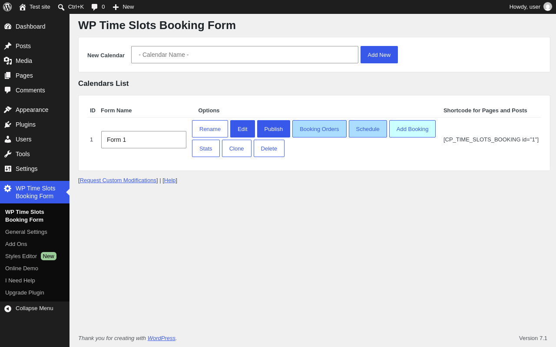This screenshot has width=556, height=347.
Task: Click the Plugins plug icon
Action: [x=8, y=124]
